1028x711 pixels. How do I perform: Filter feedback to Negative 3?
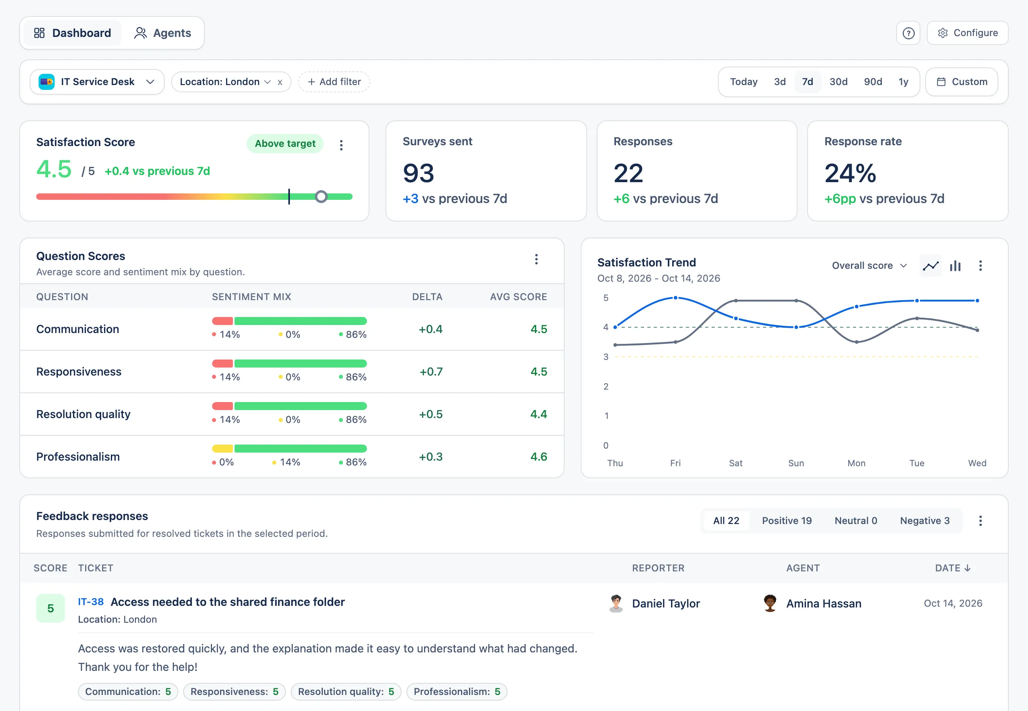(924, 521)
